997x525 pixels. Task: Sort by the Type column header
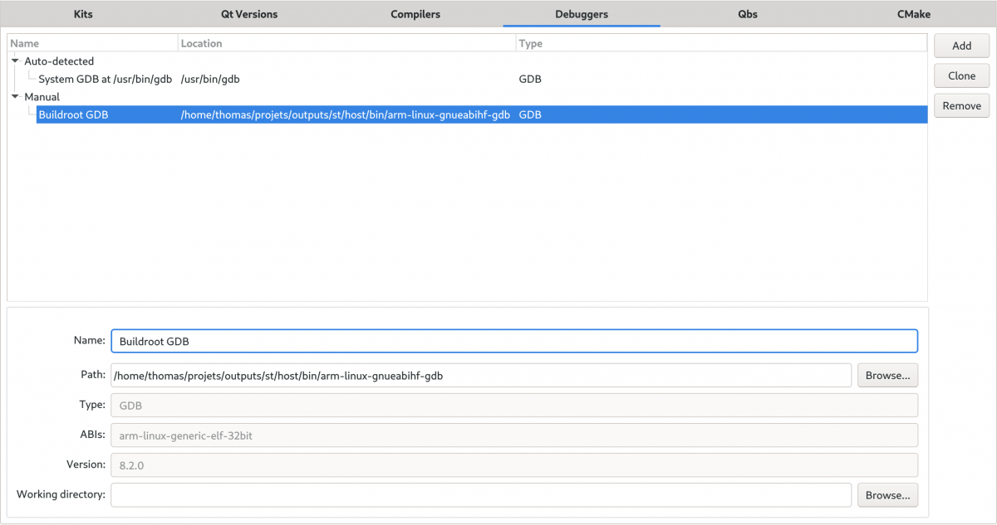pyautogui.click(x=721, y=43)
